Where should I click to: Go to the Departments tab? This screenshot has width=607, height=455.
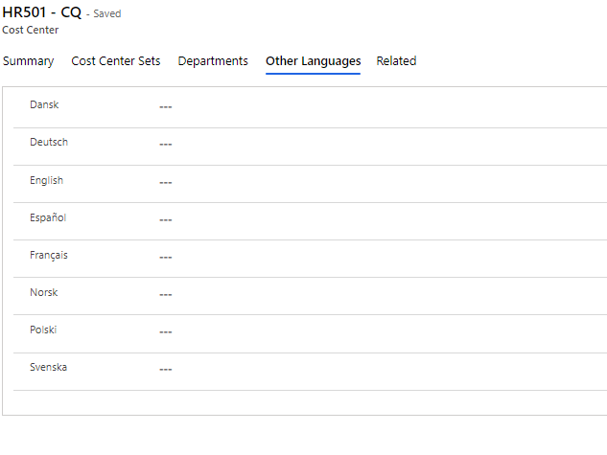tap(213, 61)
